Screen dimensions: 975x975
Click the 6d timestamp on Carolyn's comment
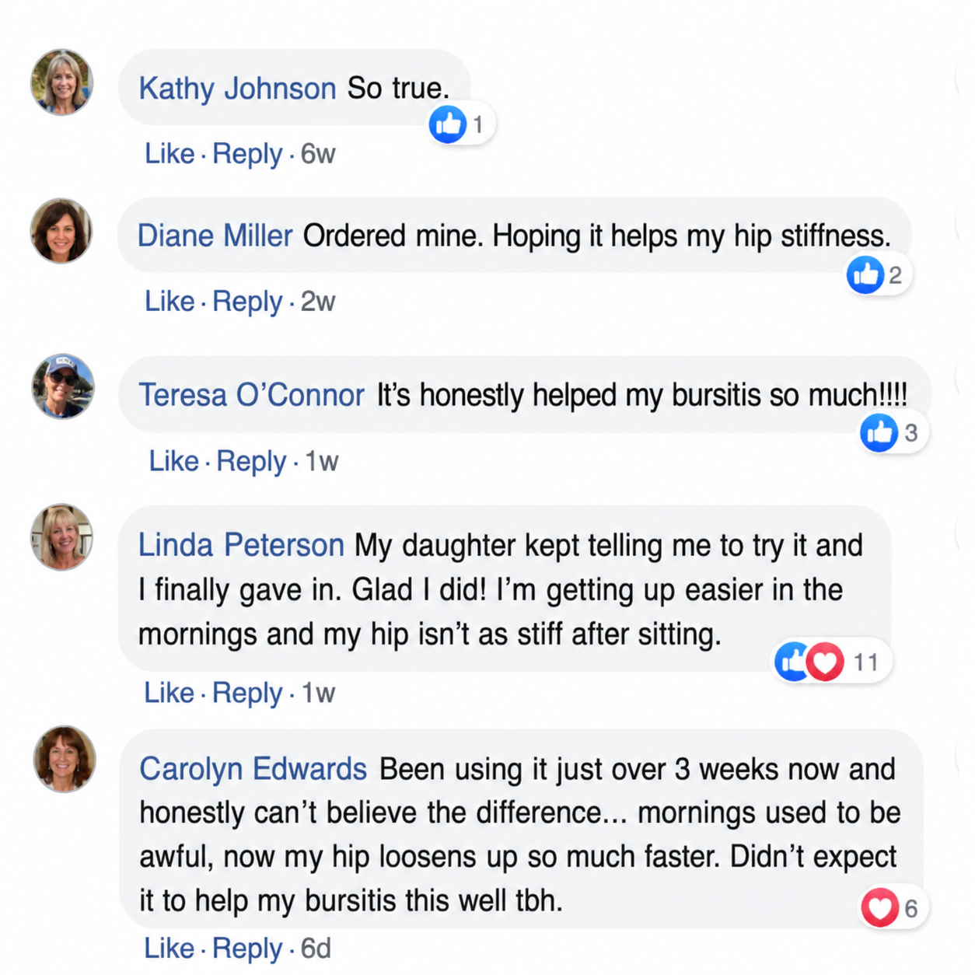[x=316, y=949]
